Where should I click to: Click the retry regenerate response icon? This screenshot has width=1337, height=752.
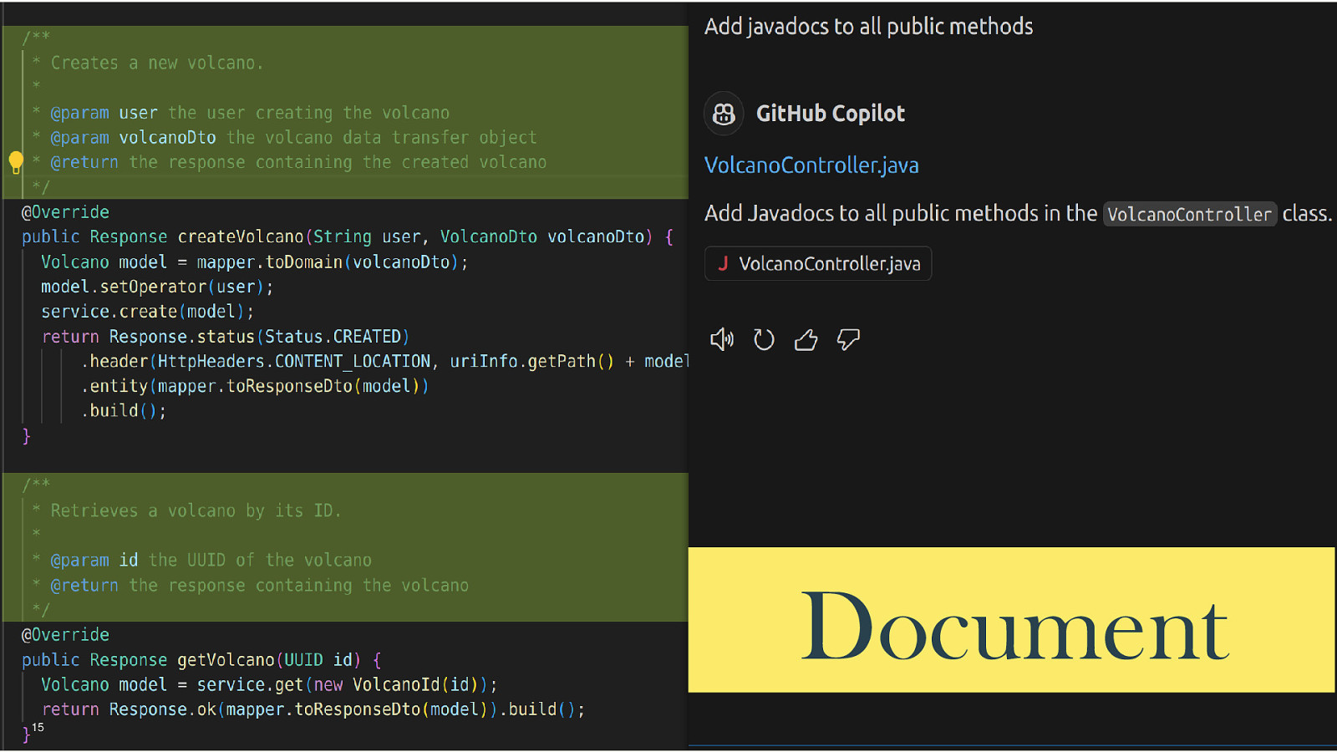[764, 339]
